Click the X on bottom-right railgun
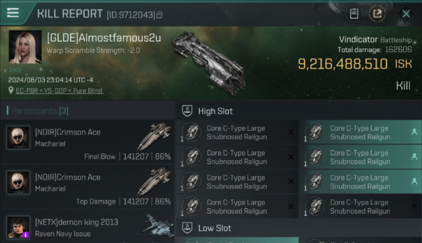Image resolution: width=422 pixels, height=243 pixels. [x=414, y=206]
